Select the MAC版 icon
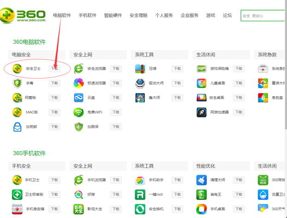The width and height of the screenshot is (287, 218). click(17, 112)
